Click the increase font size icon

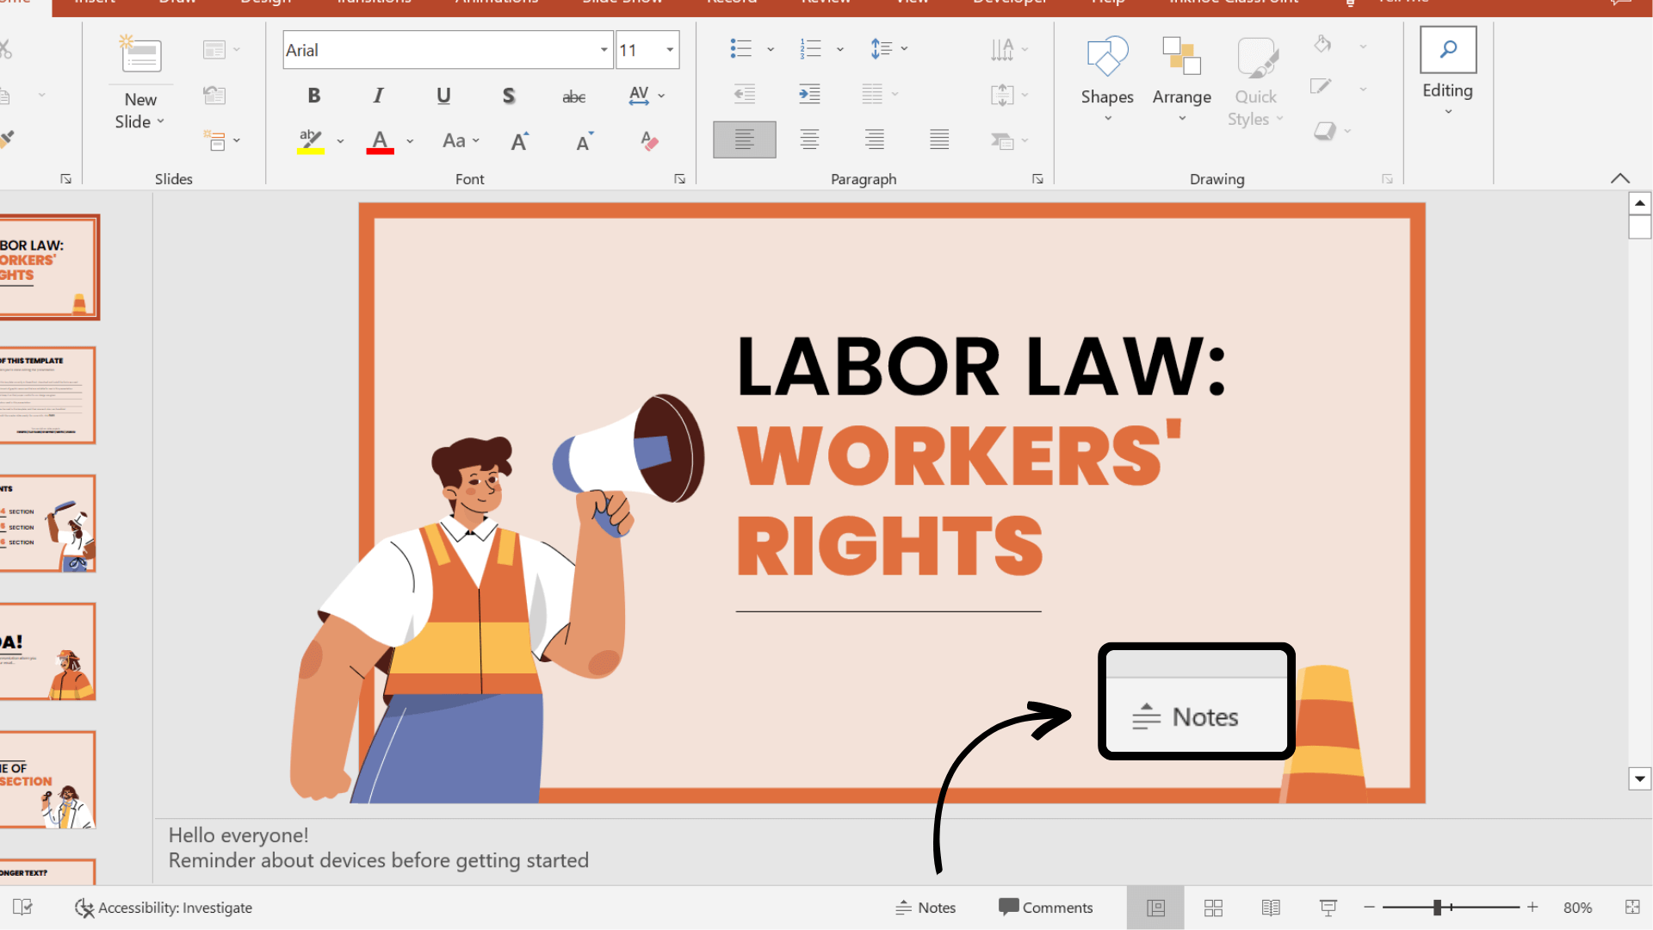pos(519,139)
